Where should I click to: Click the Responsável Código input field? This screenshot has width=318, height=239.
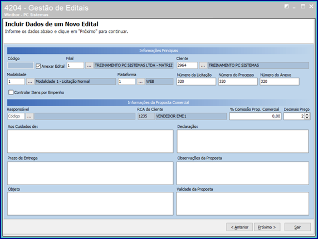(16, 116)
